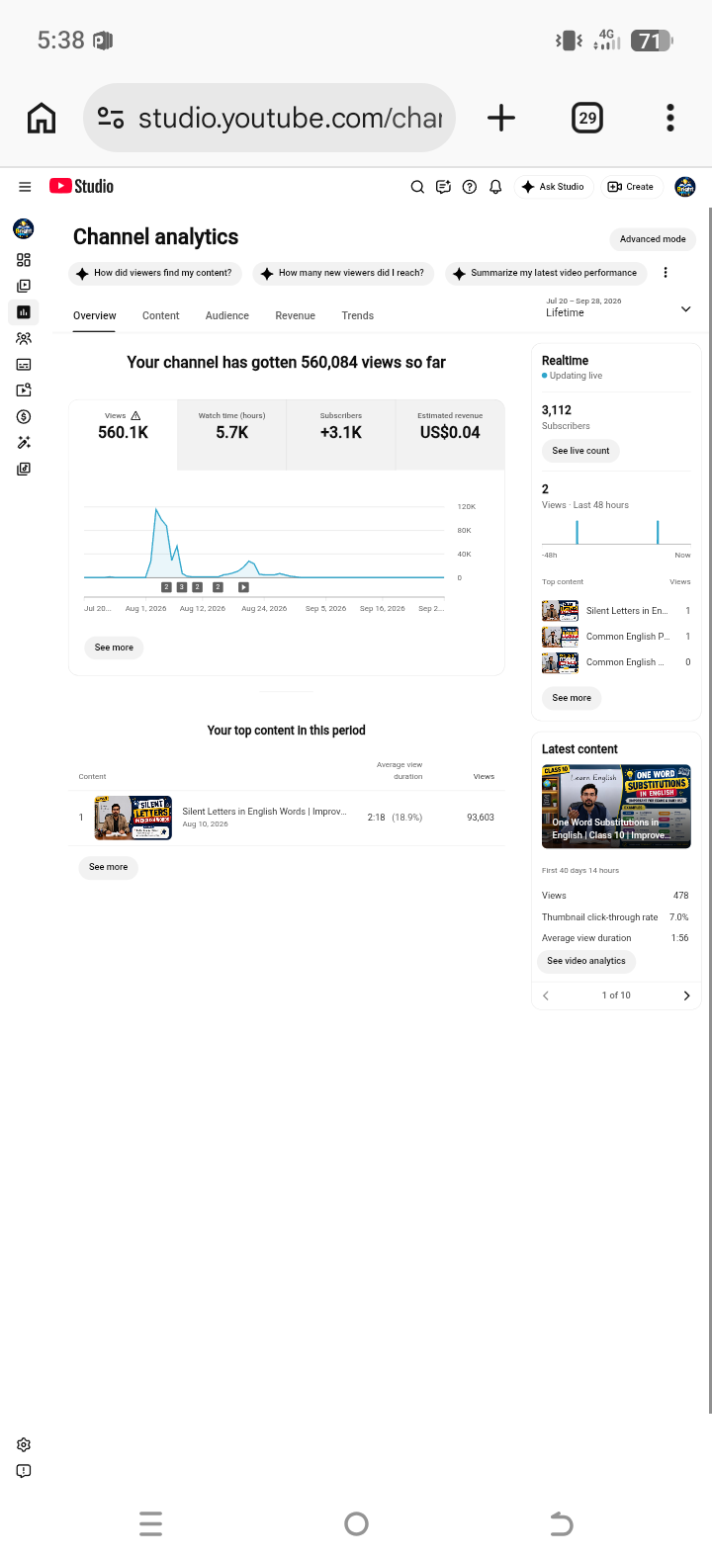The height and width of the screenshot is (1558, 712).
Task: Open the Content section sidebar icon
Action: coord(24,286)
